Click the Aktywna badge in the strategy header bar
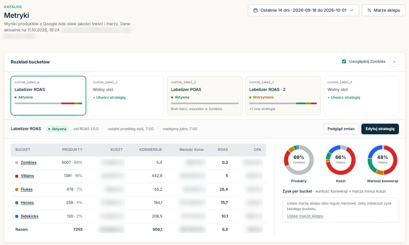This screenshot has width=409, height=245. (x=57, y=129)
